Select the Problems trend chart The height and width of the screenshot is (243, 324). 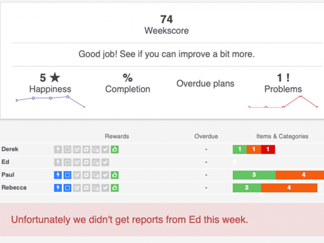coord(283,102)
